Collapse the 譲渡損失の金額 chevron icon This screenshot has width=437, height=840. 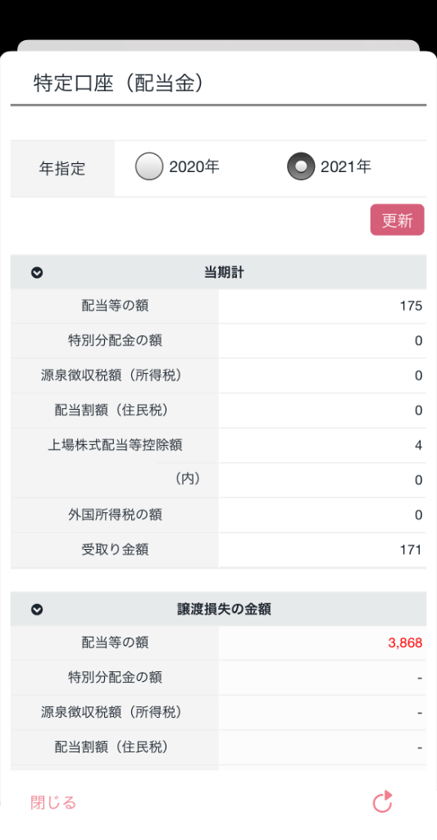[x=37, y=610]
